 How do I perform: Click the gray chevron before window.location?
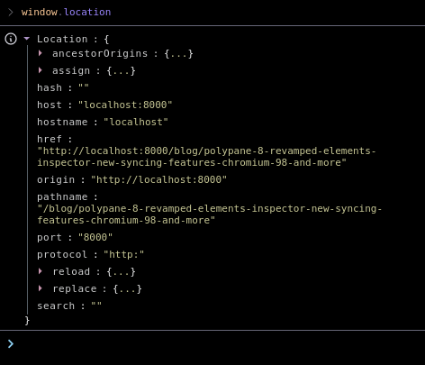[11, 12]
